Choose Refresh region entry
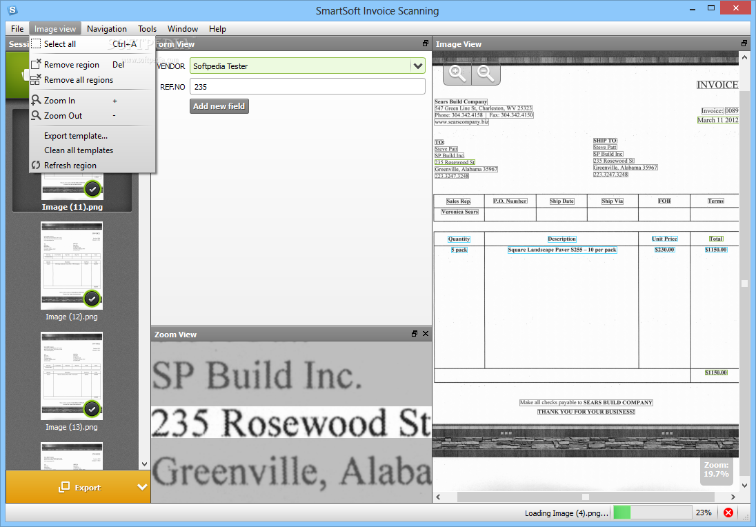 pyautogui.click(x=92, y=165)
